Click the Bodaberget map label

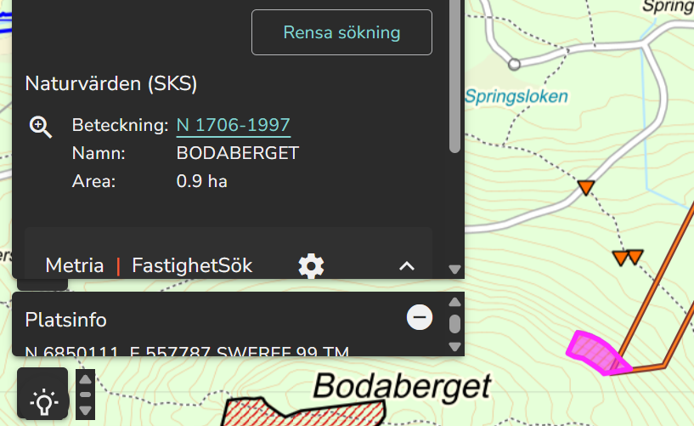[402, 387]
